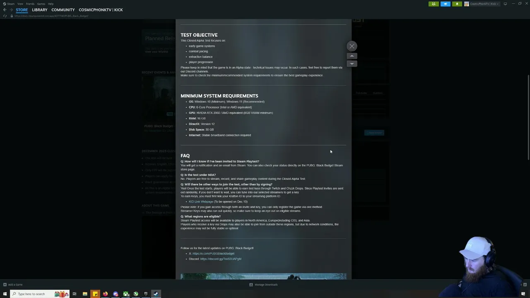Select the store page URL field

[51, 16]
